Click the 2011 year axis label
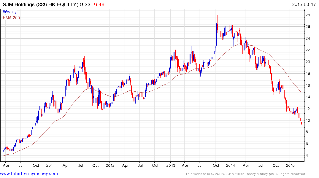The image size is (319, 178). point(50,165)
